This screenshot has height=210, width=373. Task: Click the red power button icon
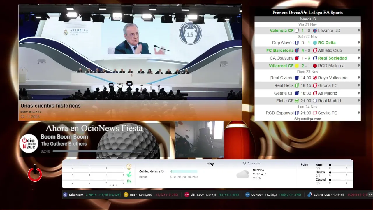[35, 174]
